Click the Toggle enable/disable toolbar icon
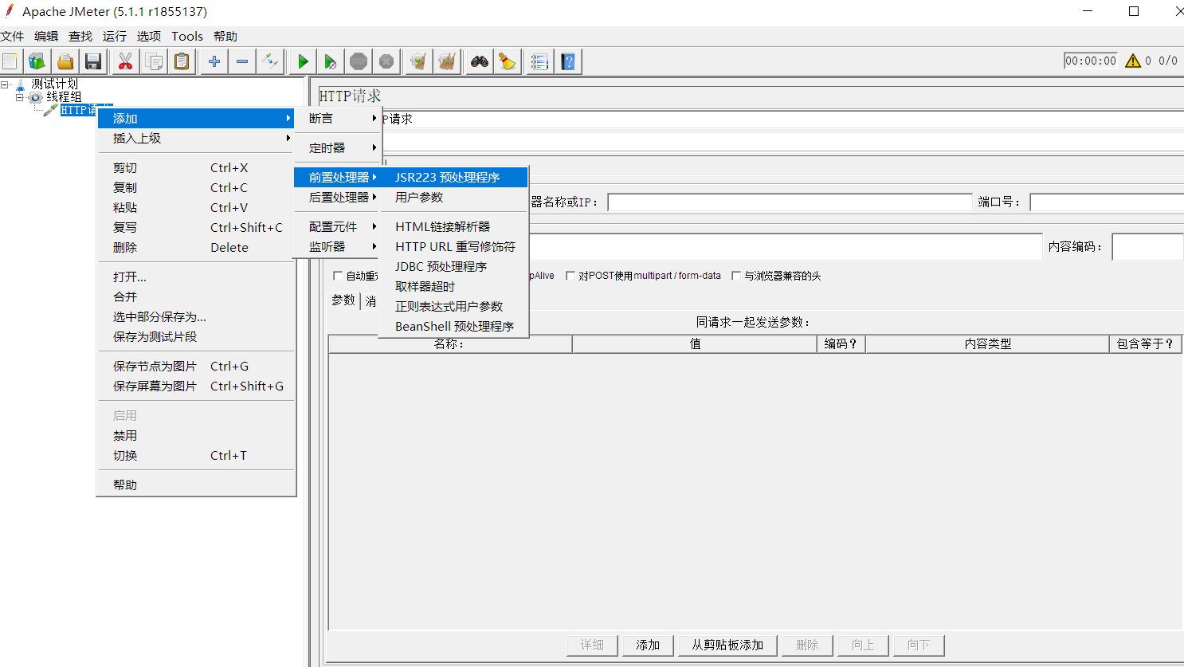This screenshot has width=1184, height=667. (x=270, y=61)
